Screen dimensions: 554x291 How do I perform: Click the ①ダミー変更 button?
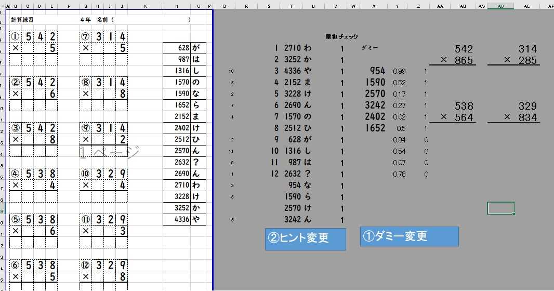tap(409, 236)
